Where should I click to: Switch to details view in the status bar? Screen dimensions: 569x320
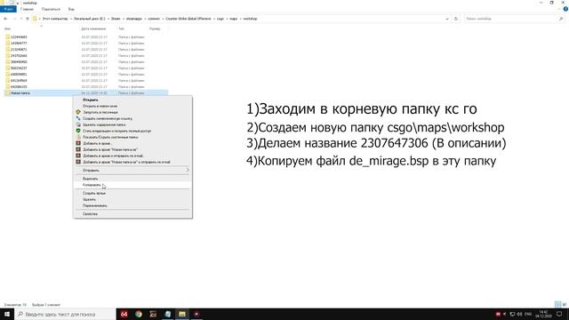coord(558,304)
